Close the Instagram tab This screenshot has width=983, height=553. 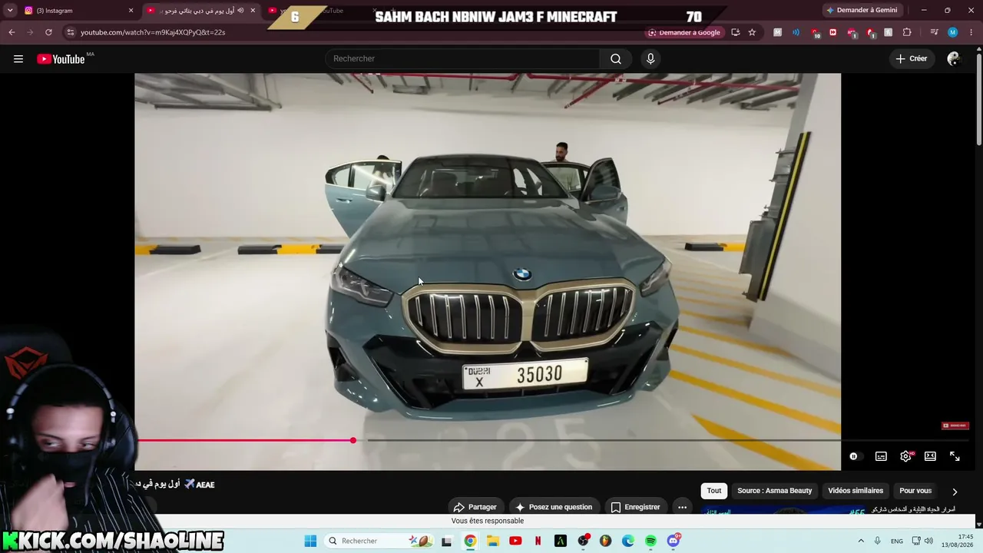pos(131,11)
